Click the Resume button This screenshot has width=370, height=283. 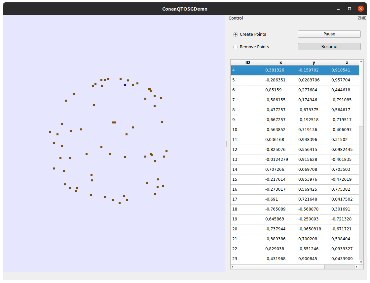(x=329, y=47)
